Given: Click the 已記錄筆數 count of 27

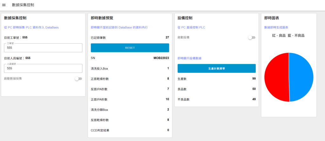Looking at the screenshot, I should coord(167,37).
